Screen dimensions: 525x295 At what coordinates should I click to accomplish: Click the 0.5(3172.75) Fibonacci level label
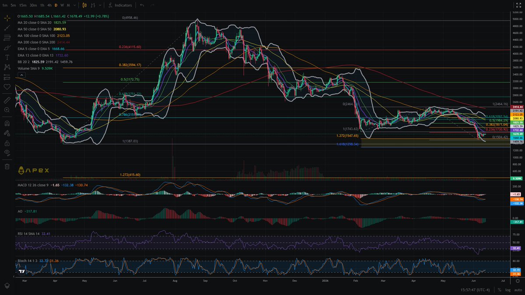(x=130, y=80)
